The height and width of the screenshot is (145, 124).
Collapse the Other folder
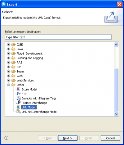(9, 85)
